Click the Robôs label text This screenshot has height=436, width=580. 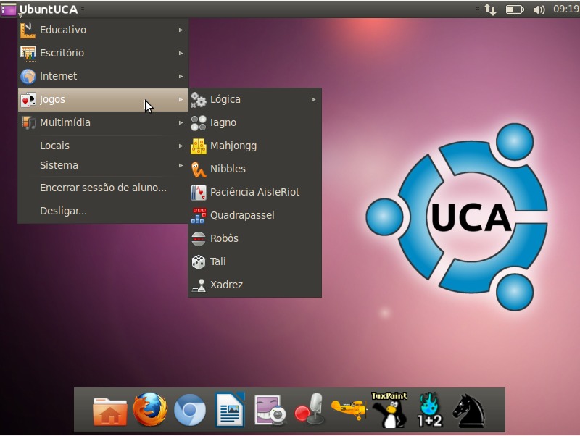point(224,238)
